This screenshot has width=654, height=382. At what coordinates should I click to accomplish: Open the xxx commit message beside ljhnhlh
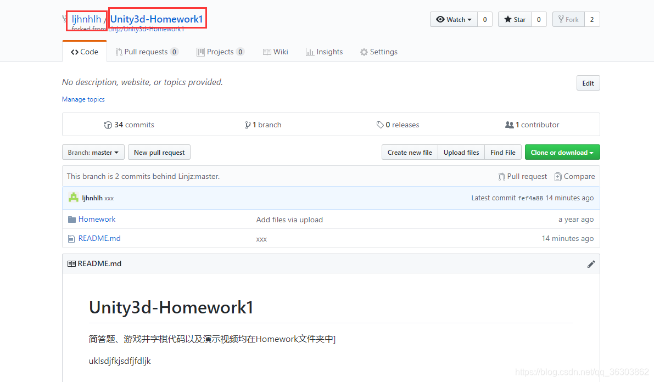point(109,199)
